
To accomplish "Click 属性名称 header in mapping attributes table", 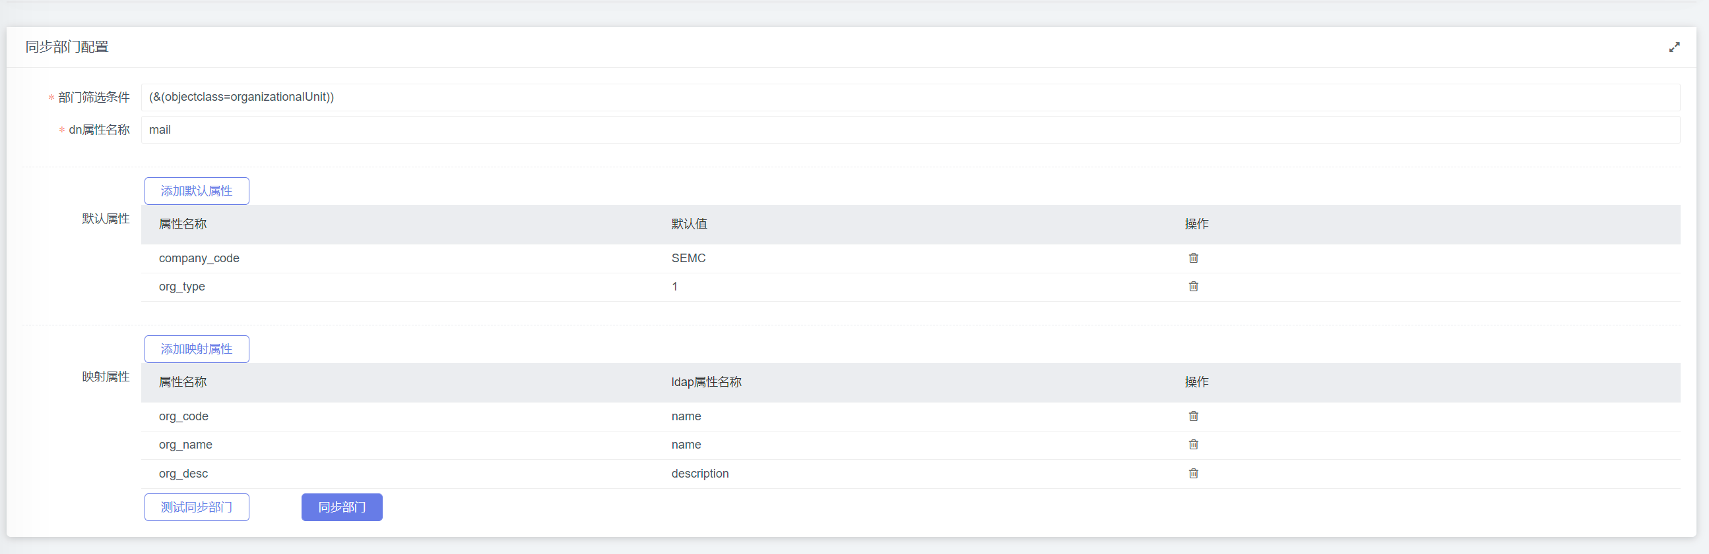I will point(183,382).
